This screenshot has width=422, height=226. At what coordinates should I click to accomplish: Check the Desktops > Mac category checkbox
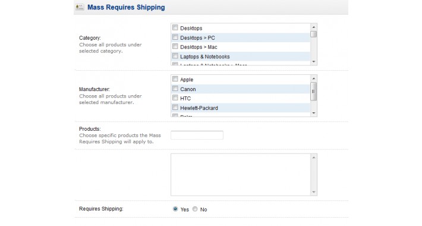coord(175,46)
